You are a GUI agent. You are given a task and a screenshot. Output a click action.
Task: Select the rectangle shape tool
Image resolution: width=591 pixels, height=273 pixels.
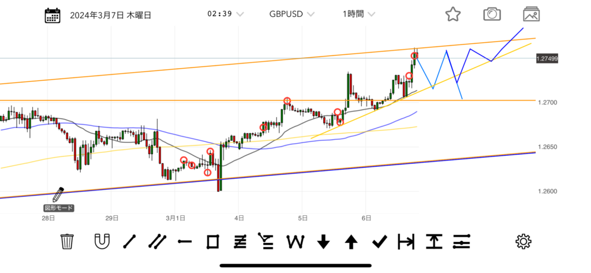[x=213, y=241]
